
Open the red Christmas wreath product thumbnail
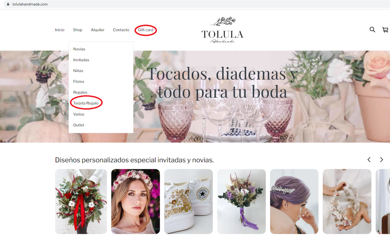(x=81, y=201)
